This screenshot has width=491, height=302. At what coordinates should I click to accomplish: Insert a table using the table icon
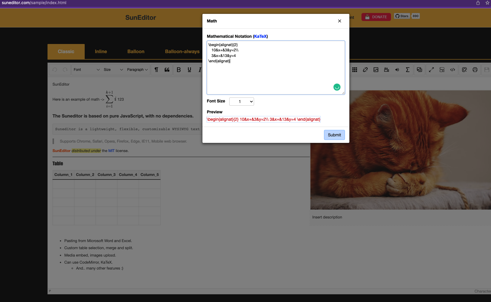tap(355, 70)
